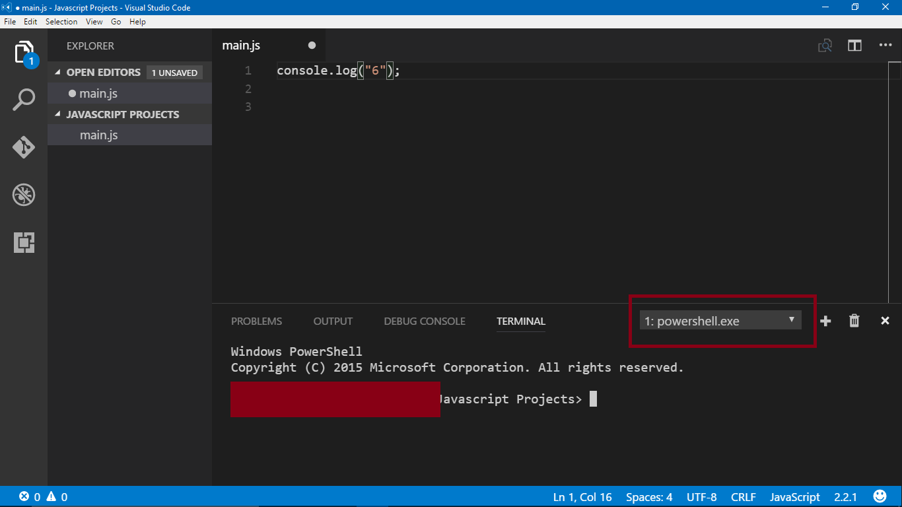Collapse the Javascript Projects folder section

(57, 115)
